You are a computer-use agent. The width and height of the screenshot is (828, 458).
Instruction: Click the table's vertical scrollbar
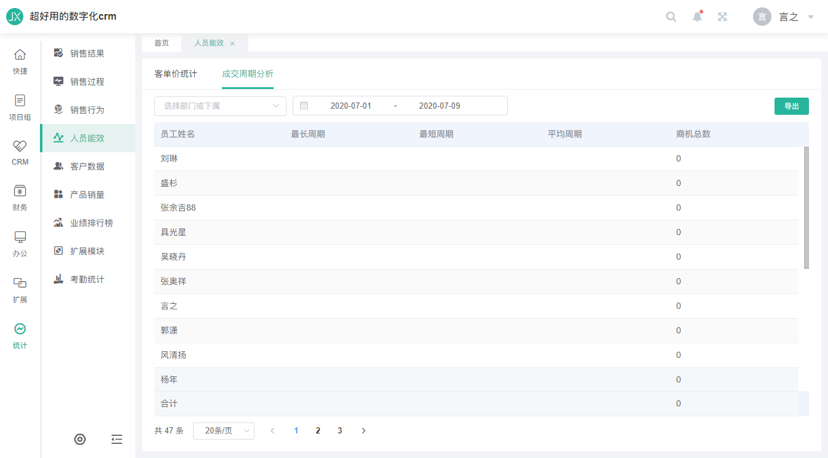click(x=806, y=208)
